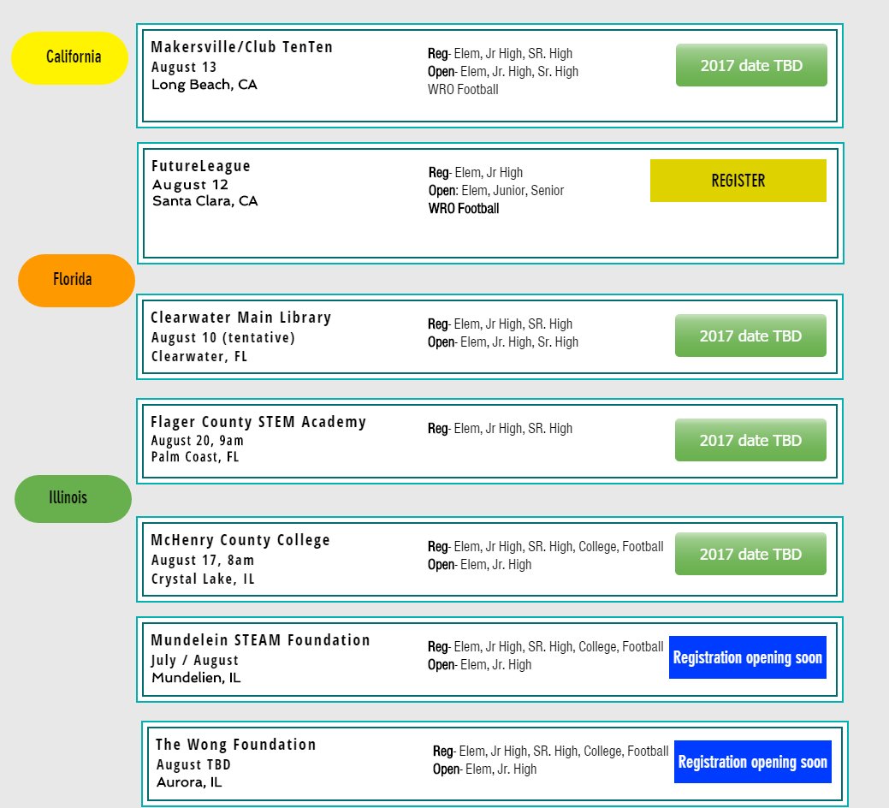Viewport: 889px width, 808px height.
Task: Click the August 17, 8am date
Action: click(x=203, y=561)
